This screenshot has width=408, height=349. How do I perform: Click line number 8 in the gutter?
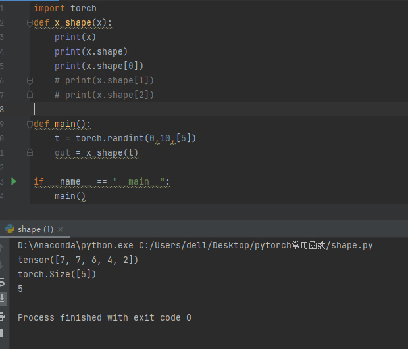click(2, 109)
